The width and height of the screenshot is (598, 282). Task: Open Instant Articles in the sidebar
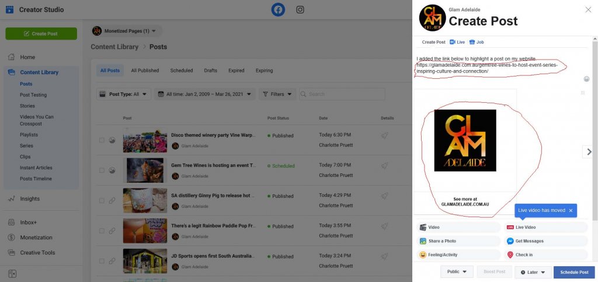[x=36, y=168]
